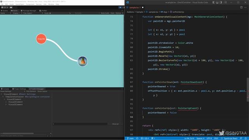Image resolution: width=249 pixels, height=140 pixels.
Task: Click PointerUpEvent underlined type in code
Action: (188, 108)
